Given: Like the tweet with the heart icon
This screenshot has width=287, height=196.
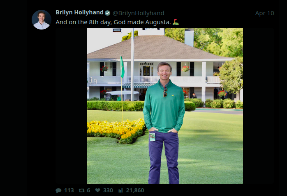Looking at the screenshot, I should pos(98,190).
